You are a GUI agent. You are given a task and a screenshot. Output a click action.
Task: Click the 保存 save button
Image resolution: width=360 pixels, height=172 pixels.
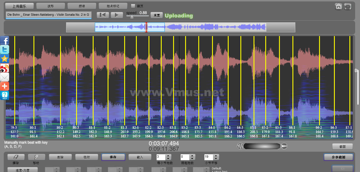click(x=113, y=157)
